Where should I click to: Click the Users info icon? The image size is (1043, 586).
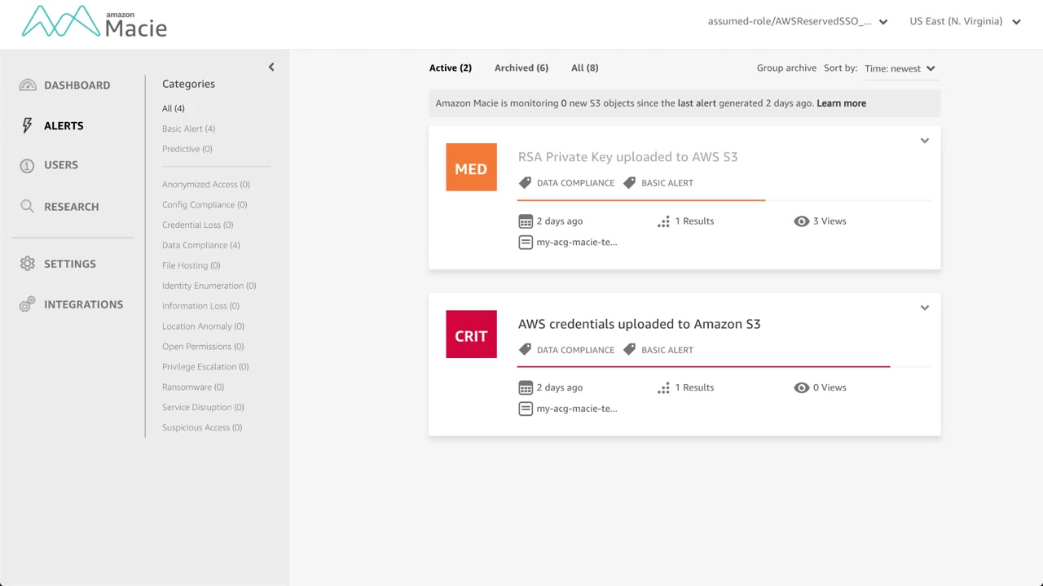[28, 165]
